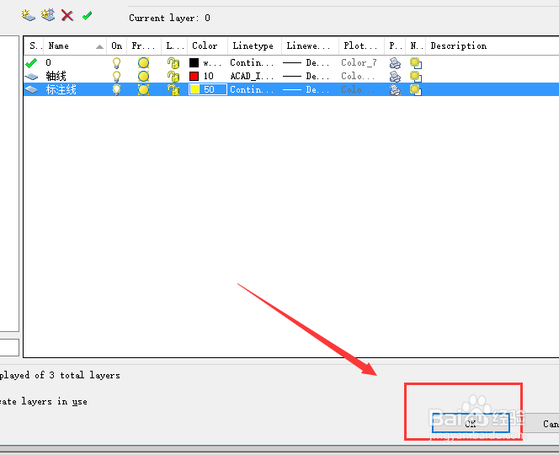Click new viewport freeze icon for layer 轴线
Screen dimensions: 559x455
(x=416, y=77)
